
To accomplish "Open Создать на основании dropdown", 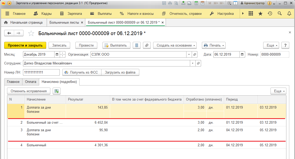I will click(175, 45).
